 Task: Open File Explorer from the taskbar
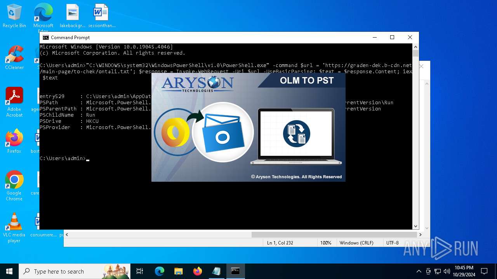point(179,271)
